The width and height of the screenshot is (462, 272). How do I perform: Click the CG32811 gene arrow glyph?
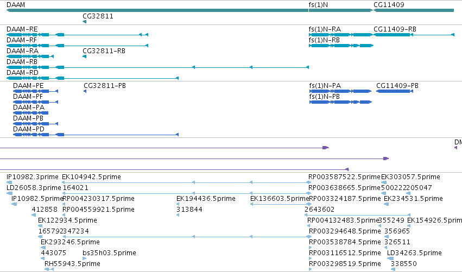pos(85,22)
